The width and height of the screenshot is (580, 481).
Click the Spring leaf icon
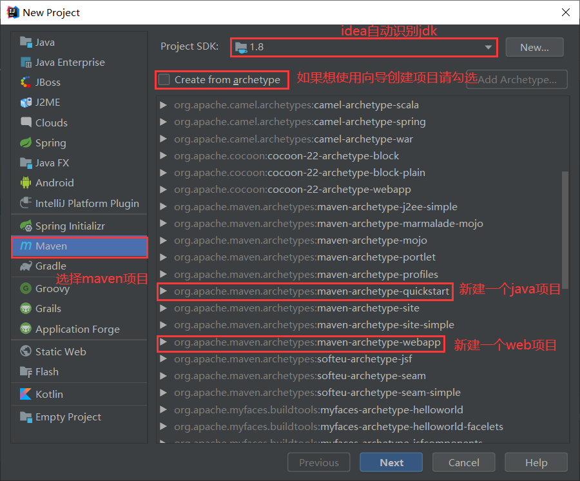(x=26, y=142)
